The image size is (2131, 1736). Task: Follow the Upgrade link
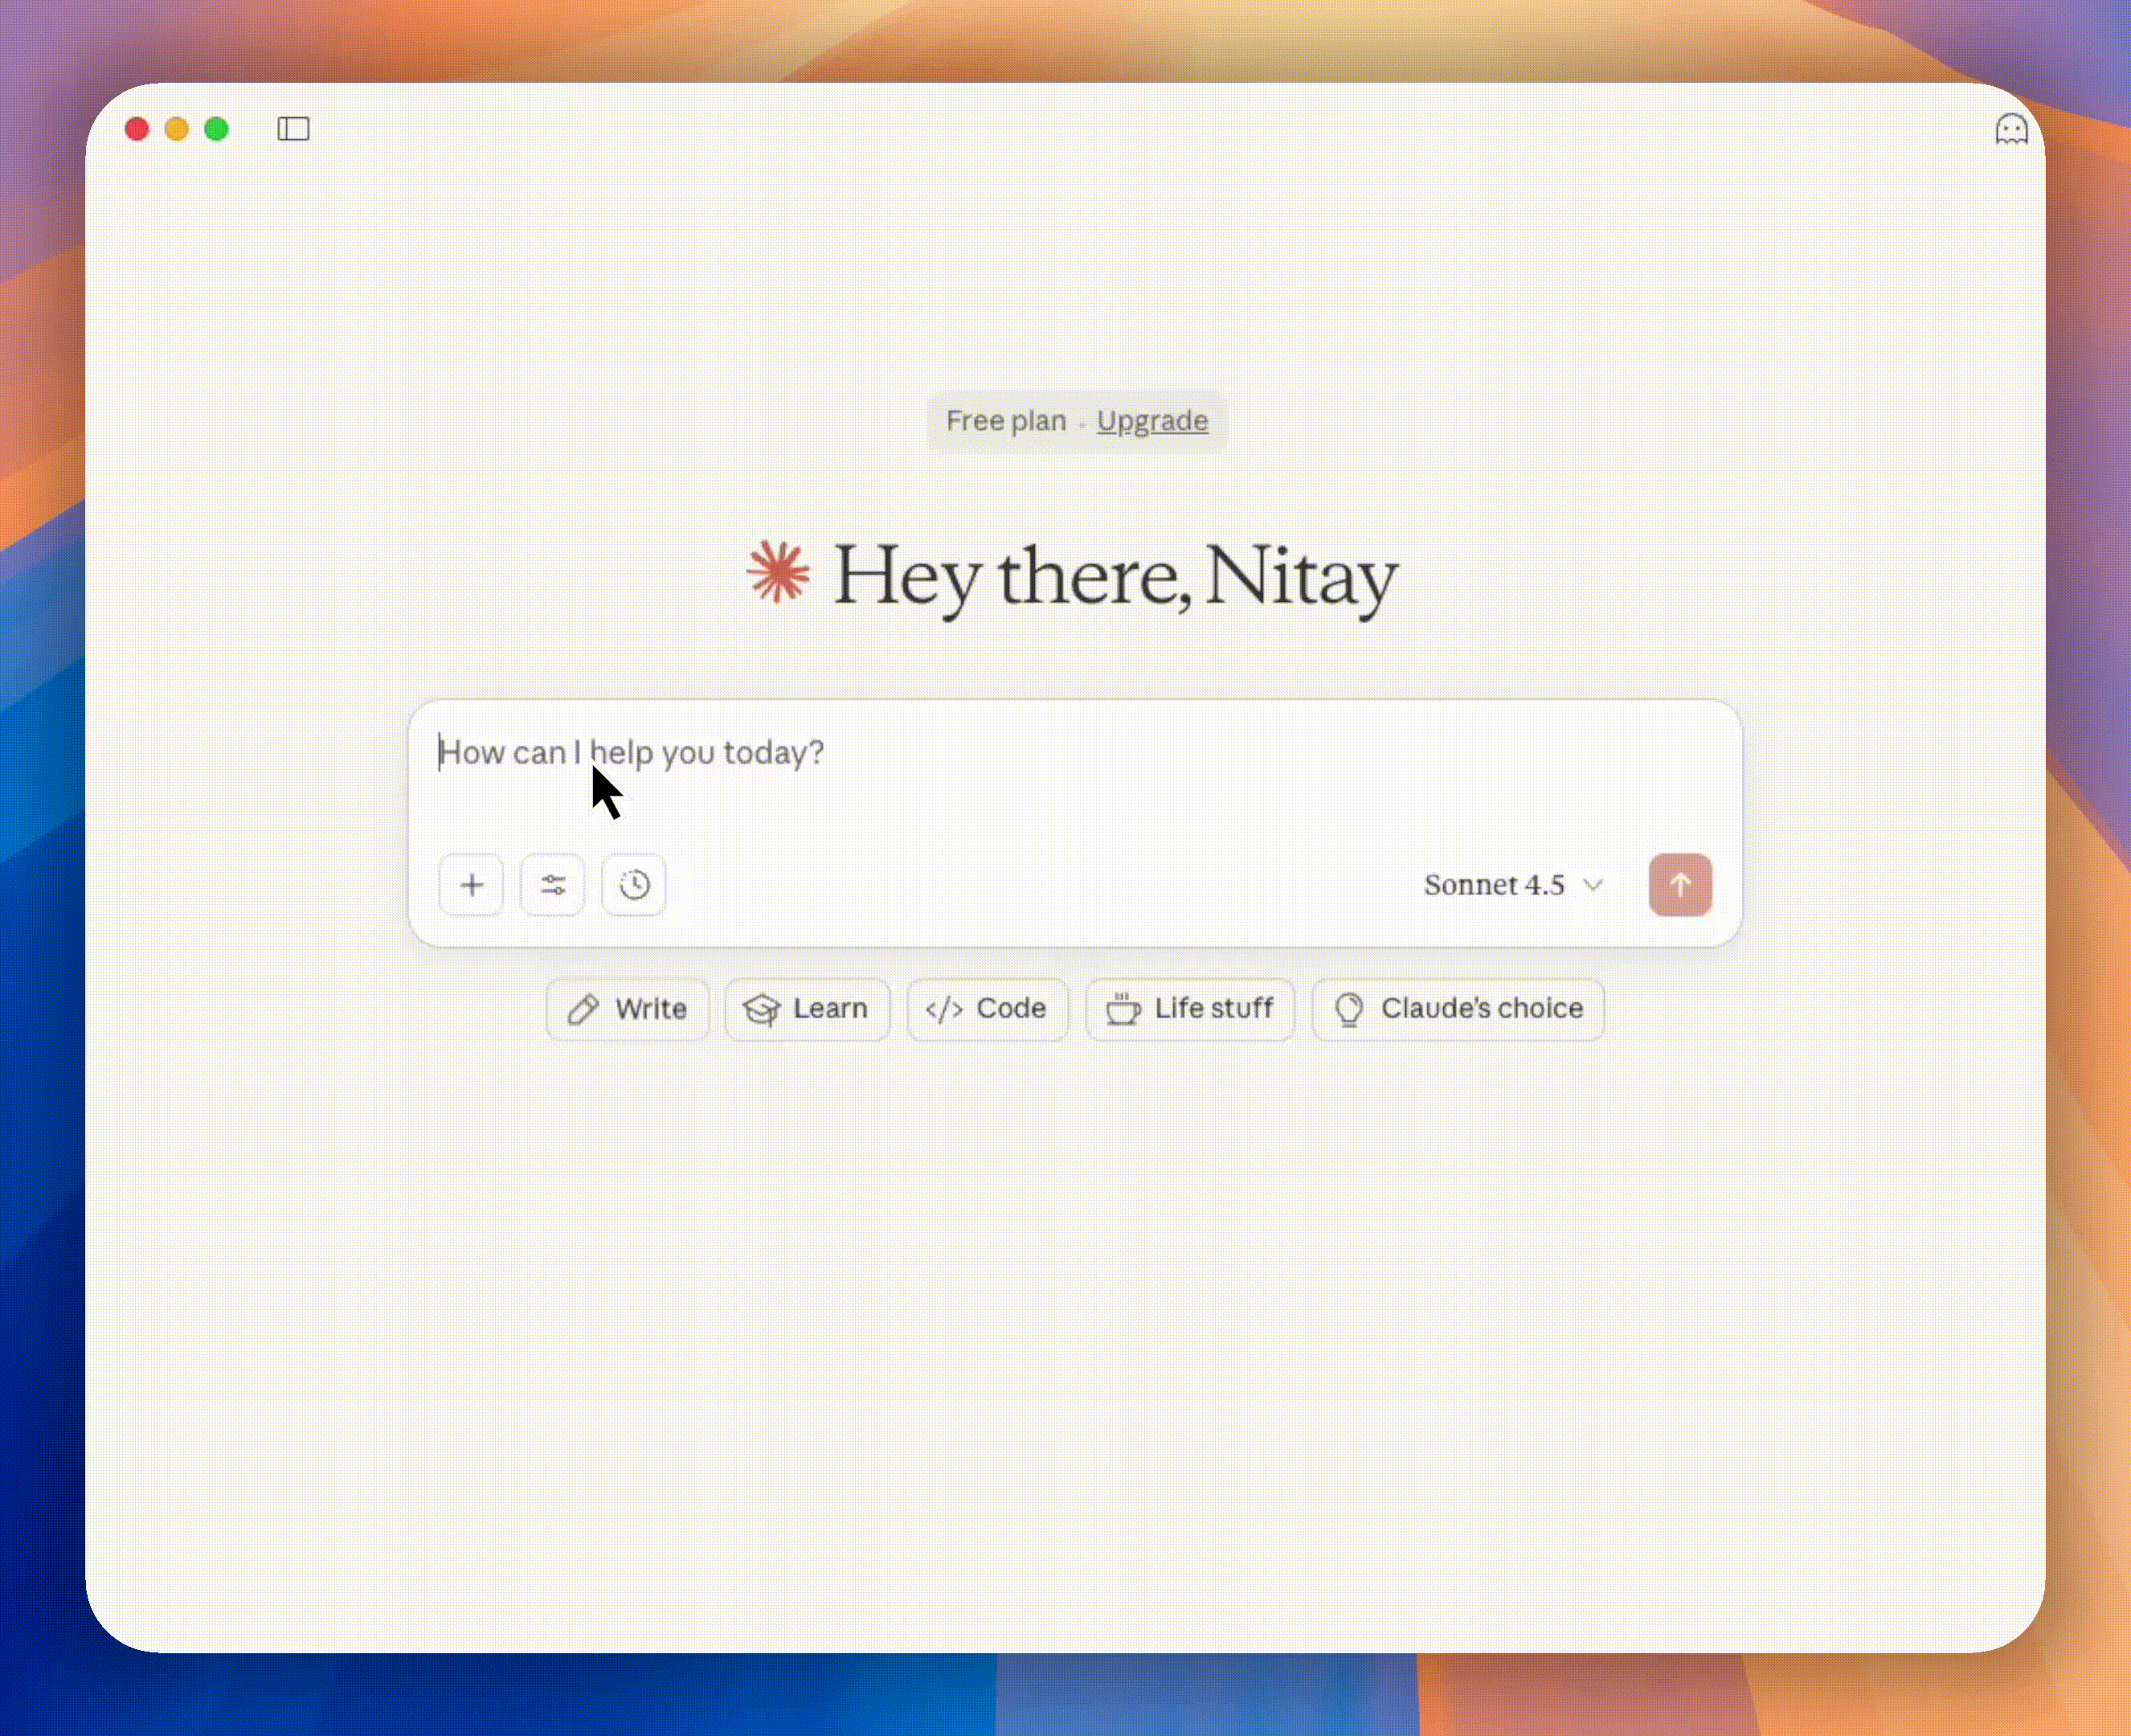point(1151,421)
